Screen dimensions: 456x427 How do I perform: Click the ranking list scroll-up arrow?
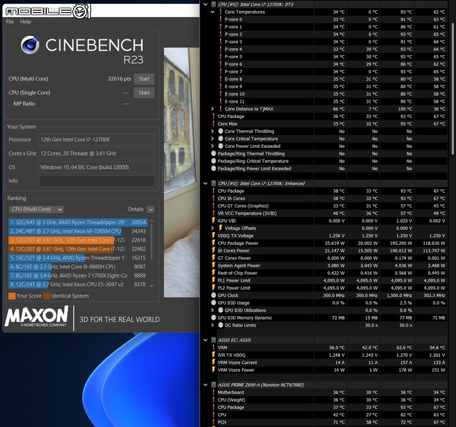[151, 221]
